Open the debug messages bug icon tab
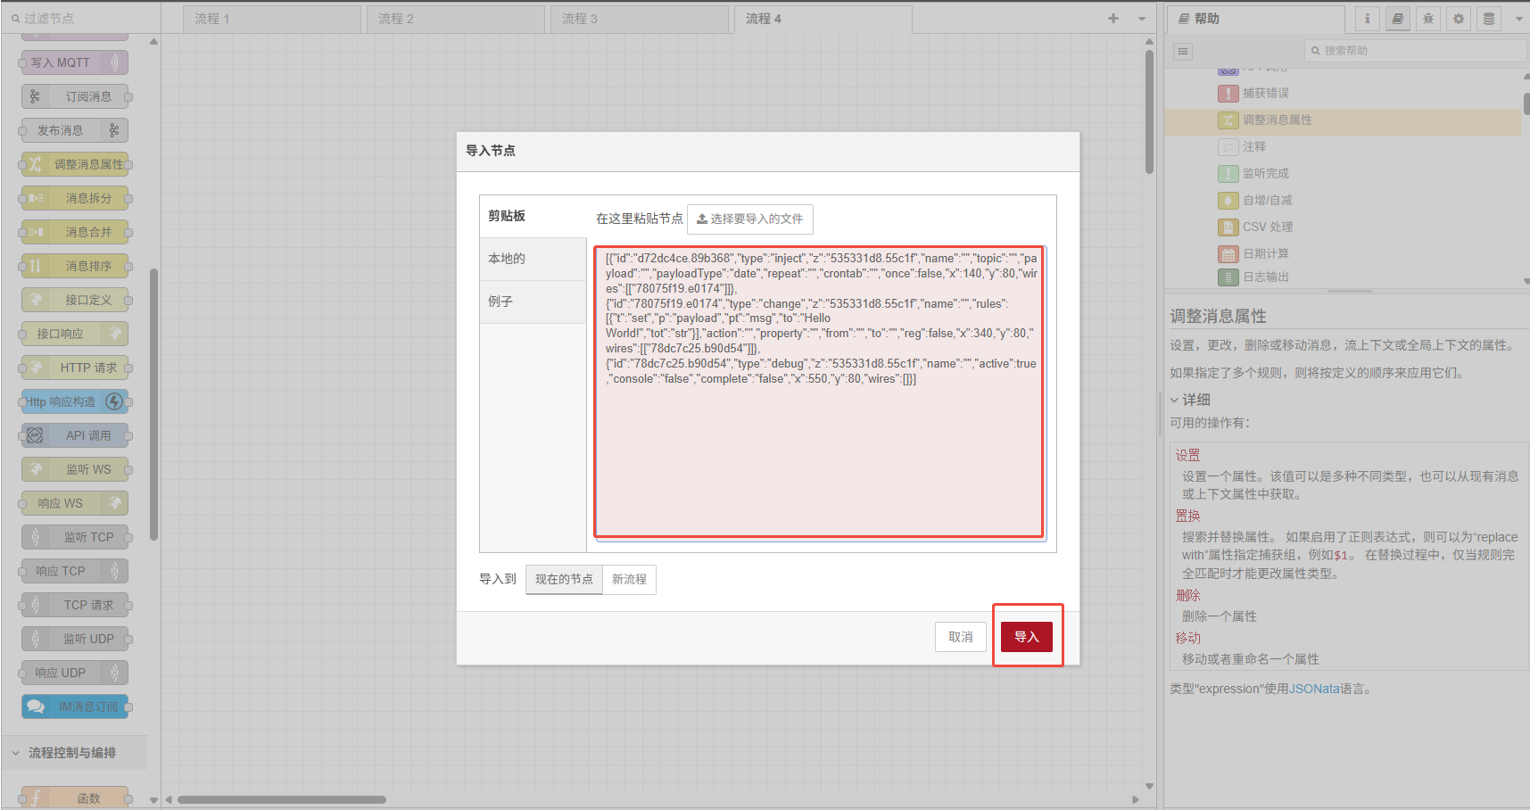 pos(1428,19)
